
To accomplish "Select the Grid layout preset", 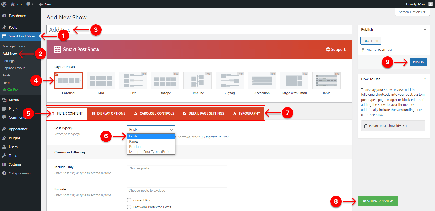I will (x=101, y=80).
